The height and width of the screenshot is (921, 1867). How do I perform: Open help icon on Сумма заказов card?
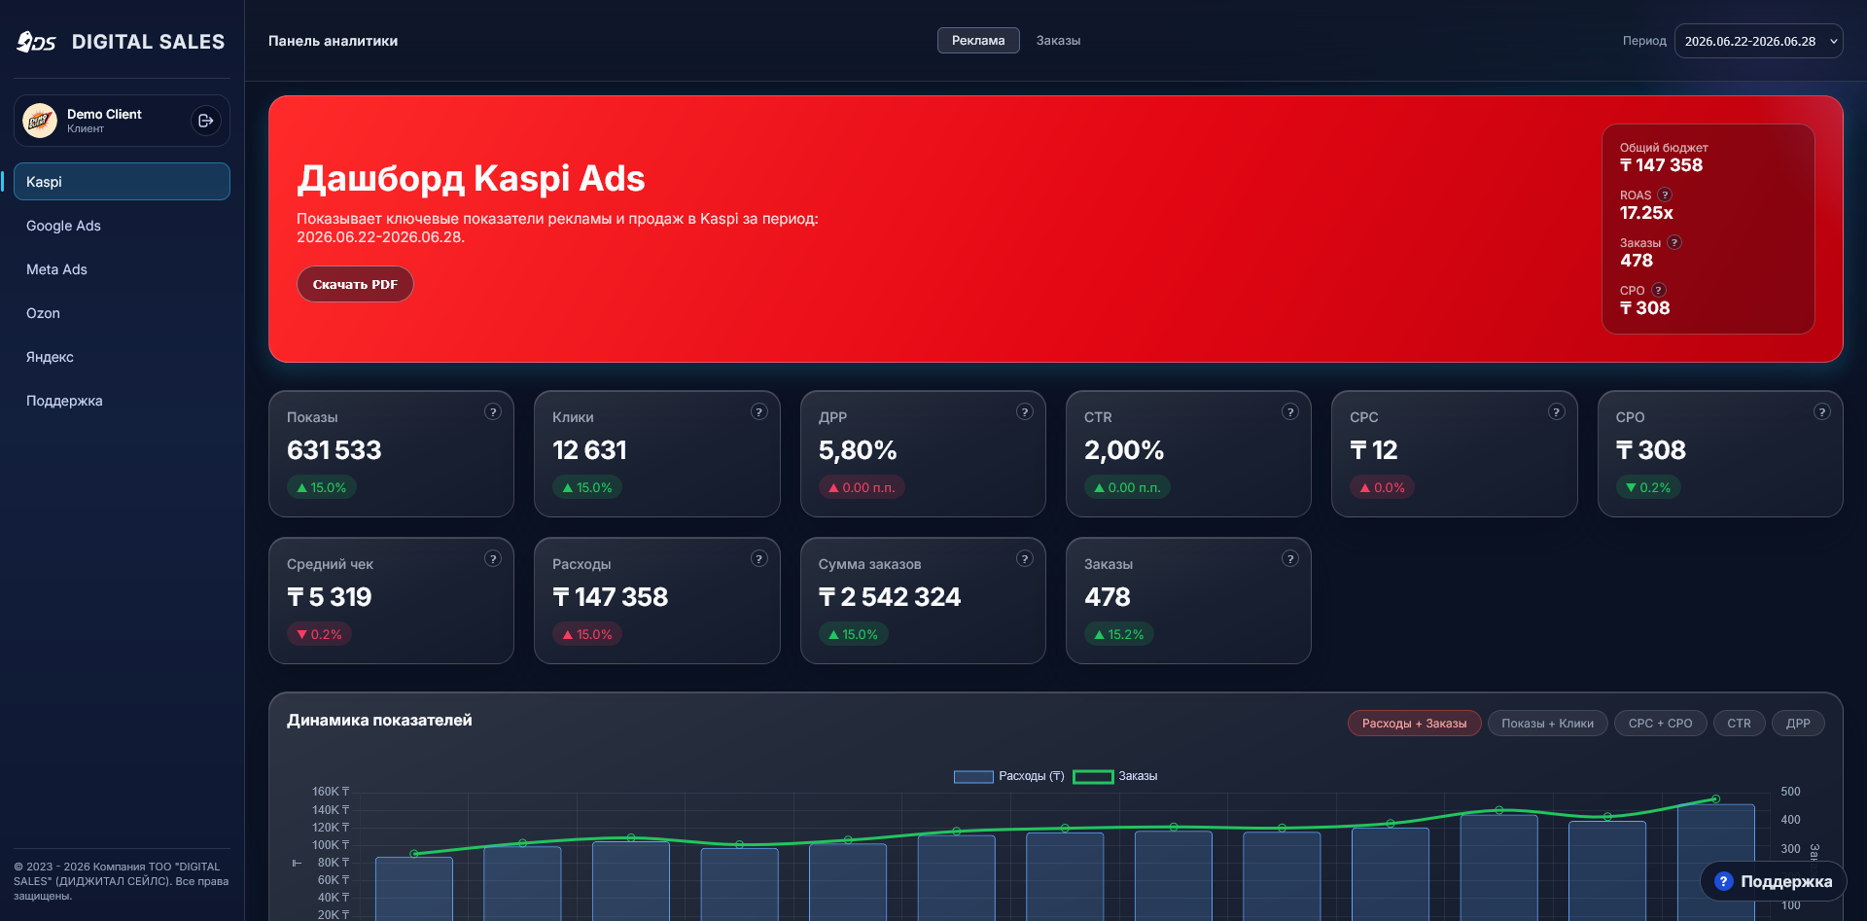coord(1025,558)
